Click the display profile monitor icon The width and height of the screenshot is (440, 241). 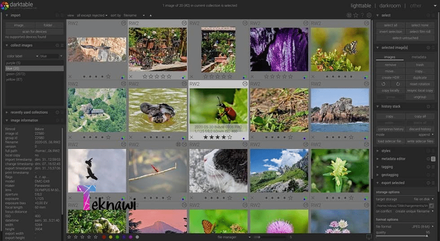tap(369, 237)
